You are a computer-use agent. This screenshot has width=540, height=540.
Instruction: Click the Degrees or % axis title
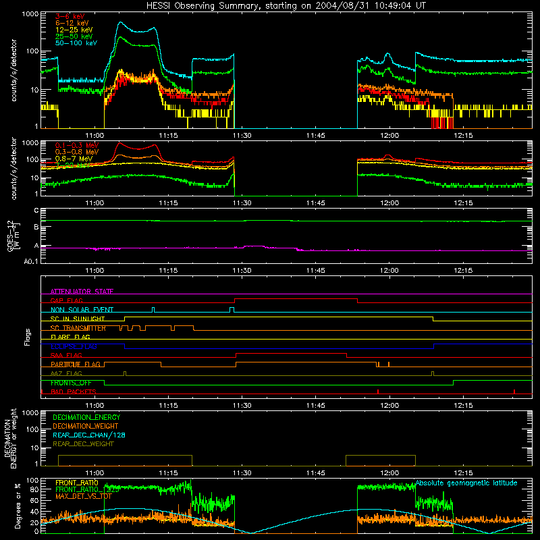tap(18, 506)
